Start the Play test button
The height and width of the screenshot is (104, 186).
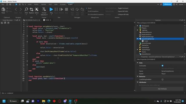[x=51, y=10]
